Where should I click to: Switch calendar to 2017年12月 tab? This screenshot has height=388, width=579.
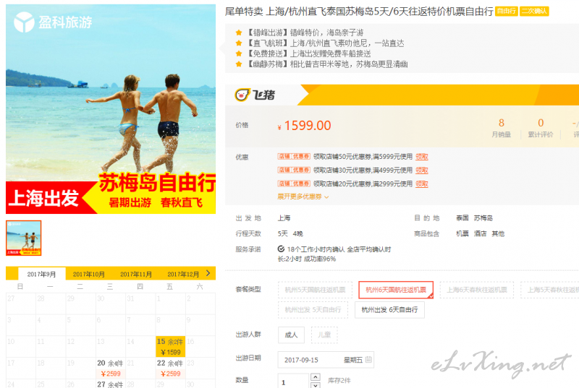coord(183,274)
